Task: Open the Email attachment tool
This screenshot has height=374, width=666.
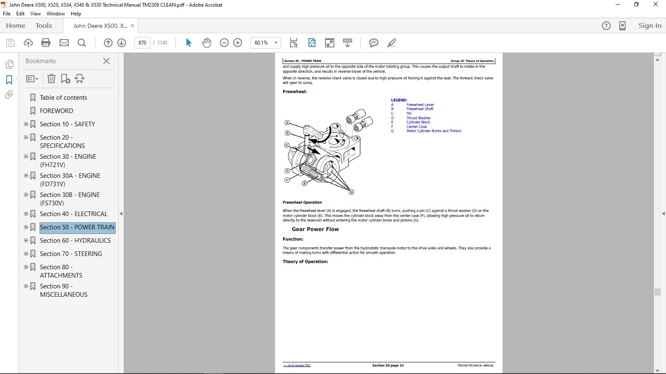Action: pos(64,43)
